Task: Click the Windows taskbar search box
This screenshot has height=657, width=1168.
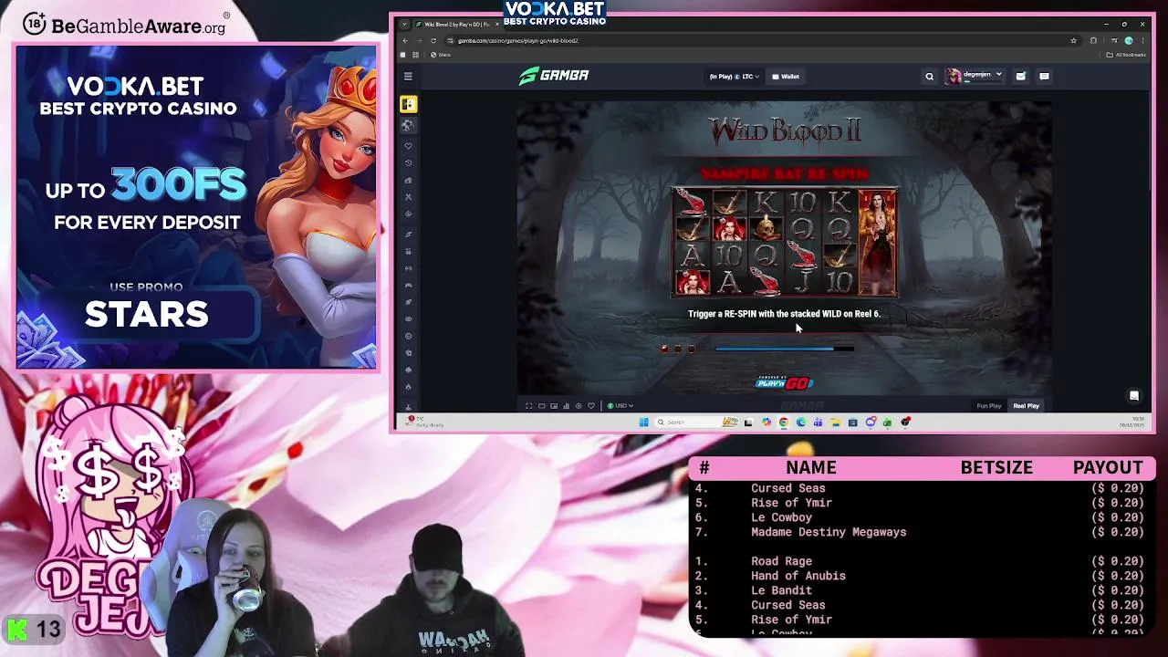Action: click(698, 422)
